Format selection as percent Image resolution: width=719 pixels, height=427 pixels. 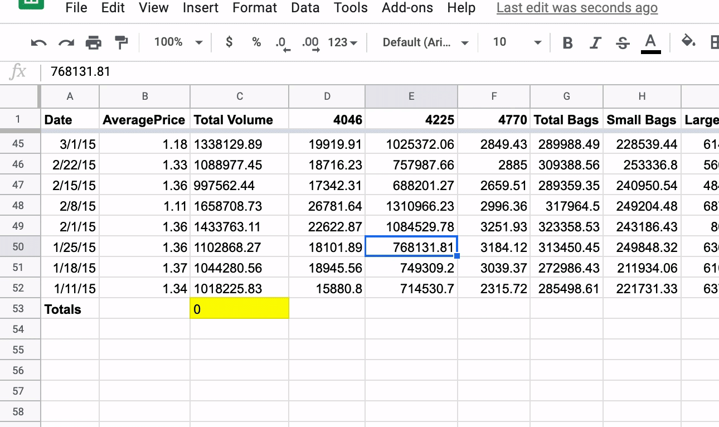tap(256, 42)
